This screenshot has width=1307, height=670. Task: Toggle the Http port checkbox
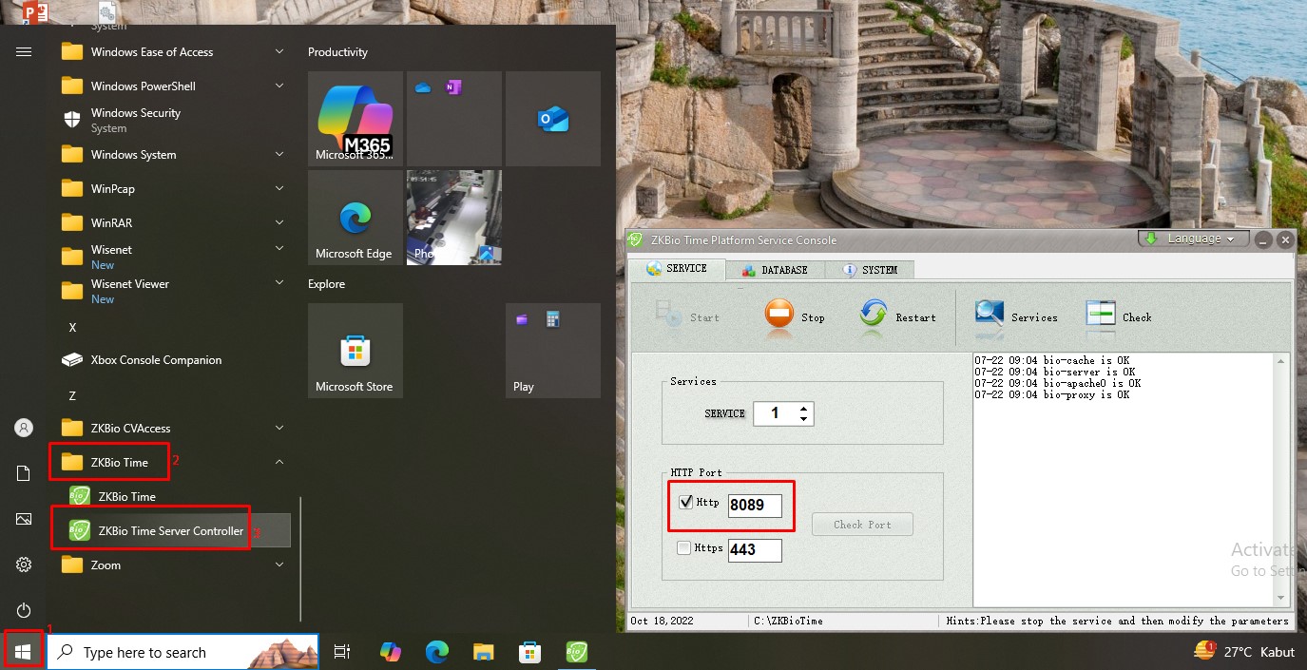[685, 502]
